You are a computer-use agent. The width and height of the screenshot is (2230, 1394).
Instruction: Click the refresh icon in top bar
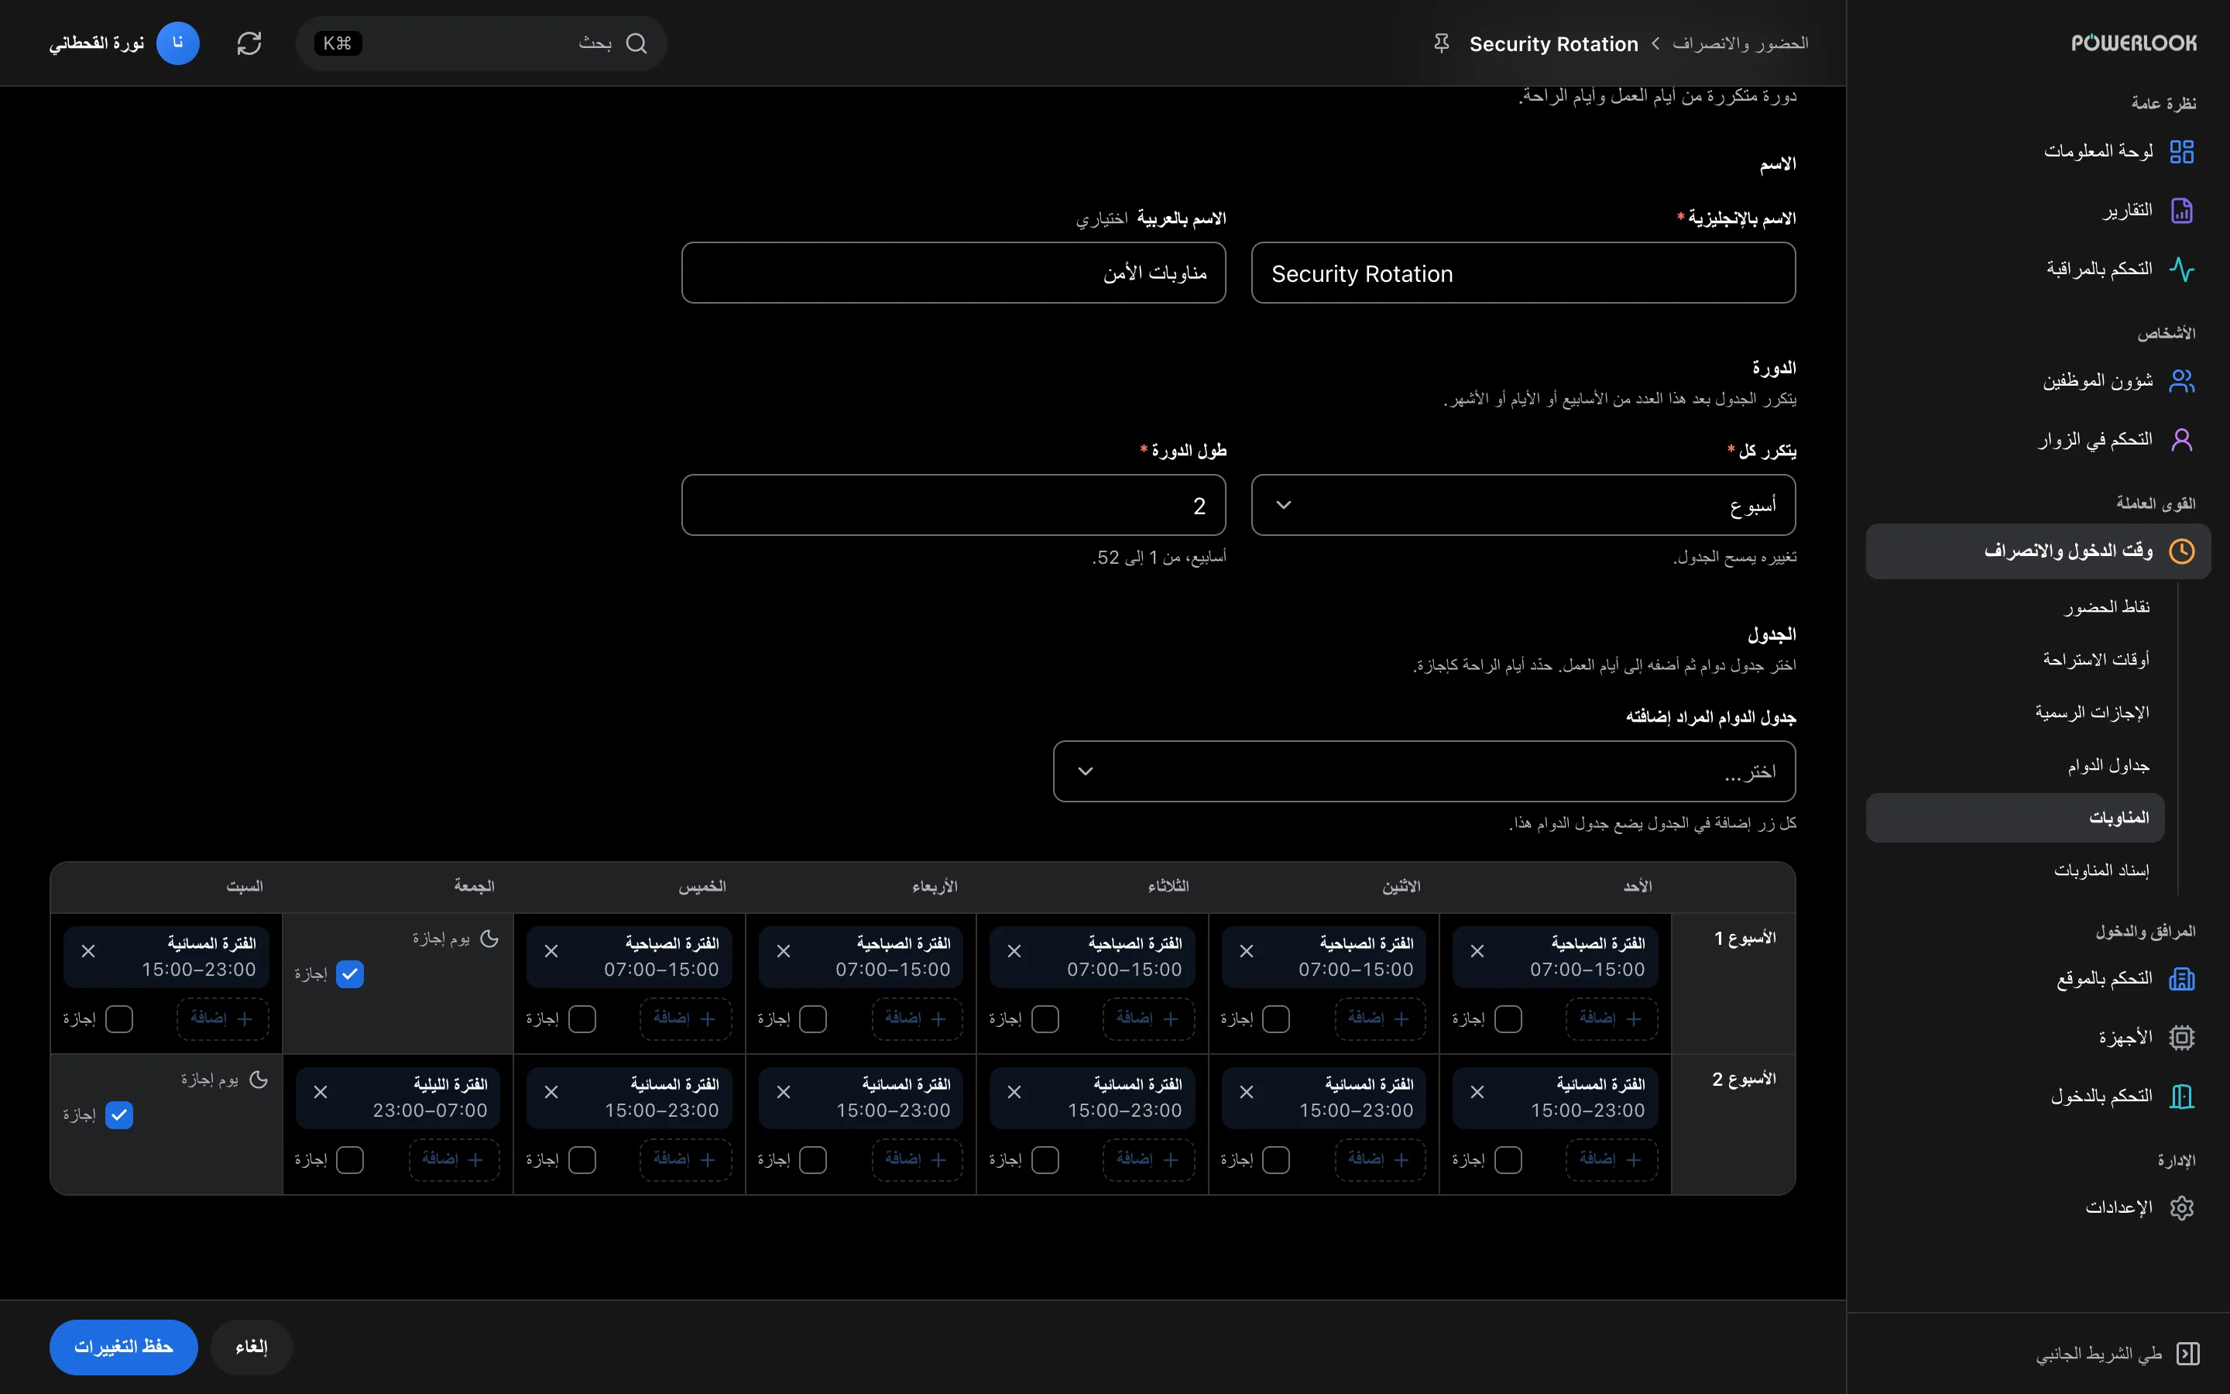click(249, 43)
